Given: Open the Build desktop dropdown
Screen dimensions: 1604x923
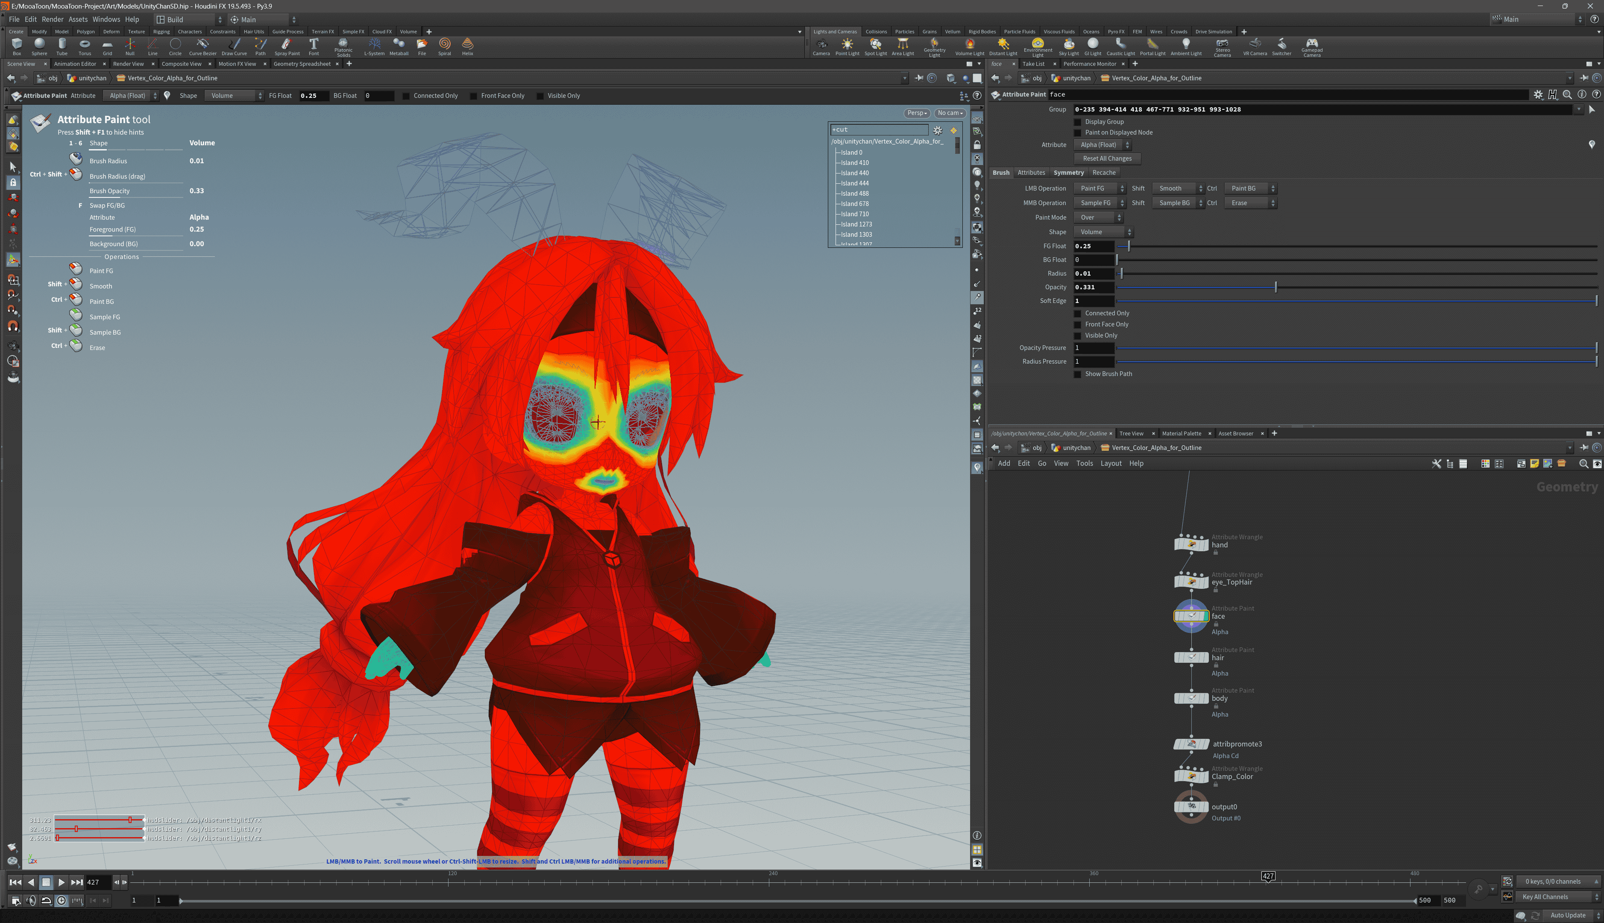Looking at the screenshot, I should (189, 20).
